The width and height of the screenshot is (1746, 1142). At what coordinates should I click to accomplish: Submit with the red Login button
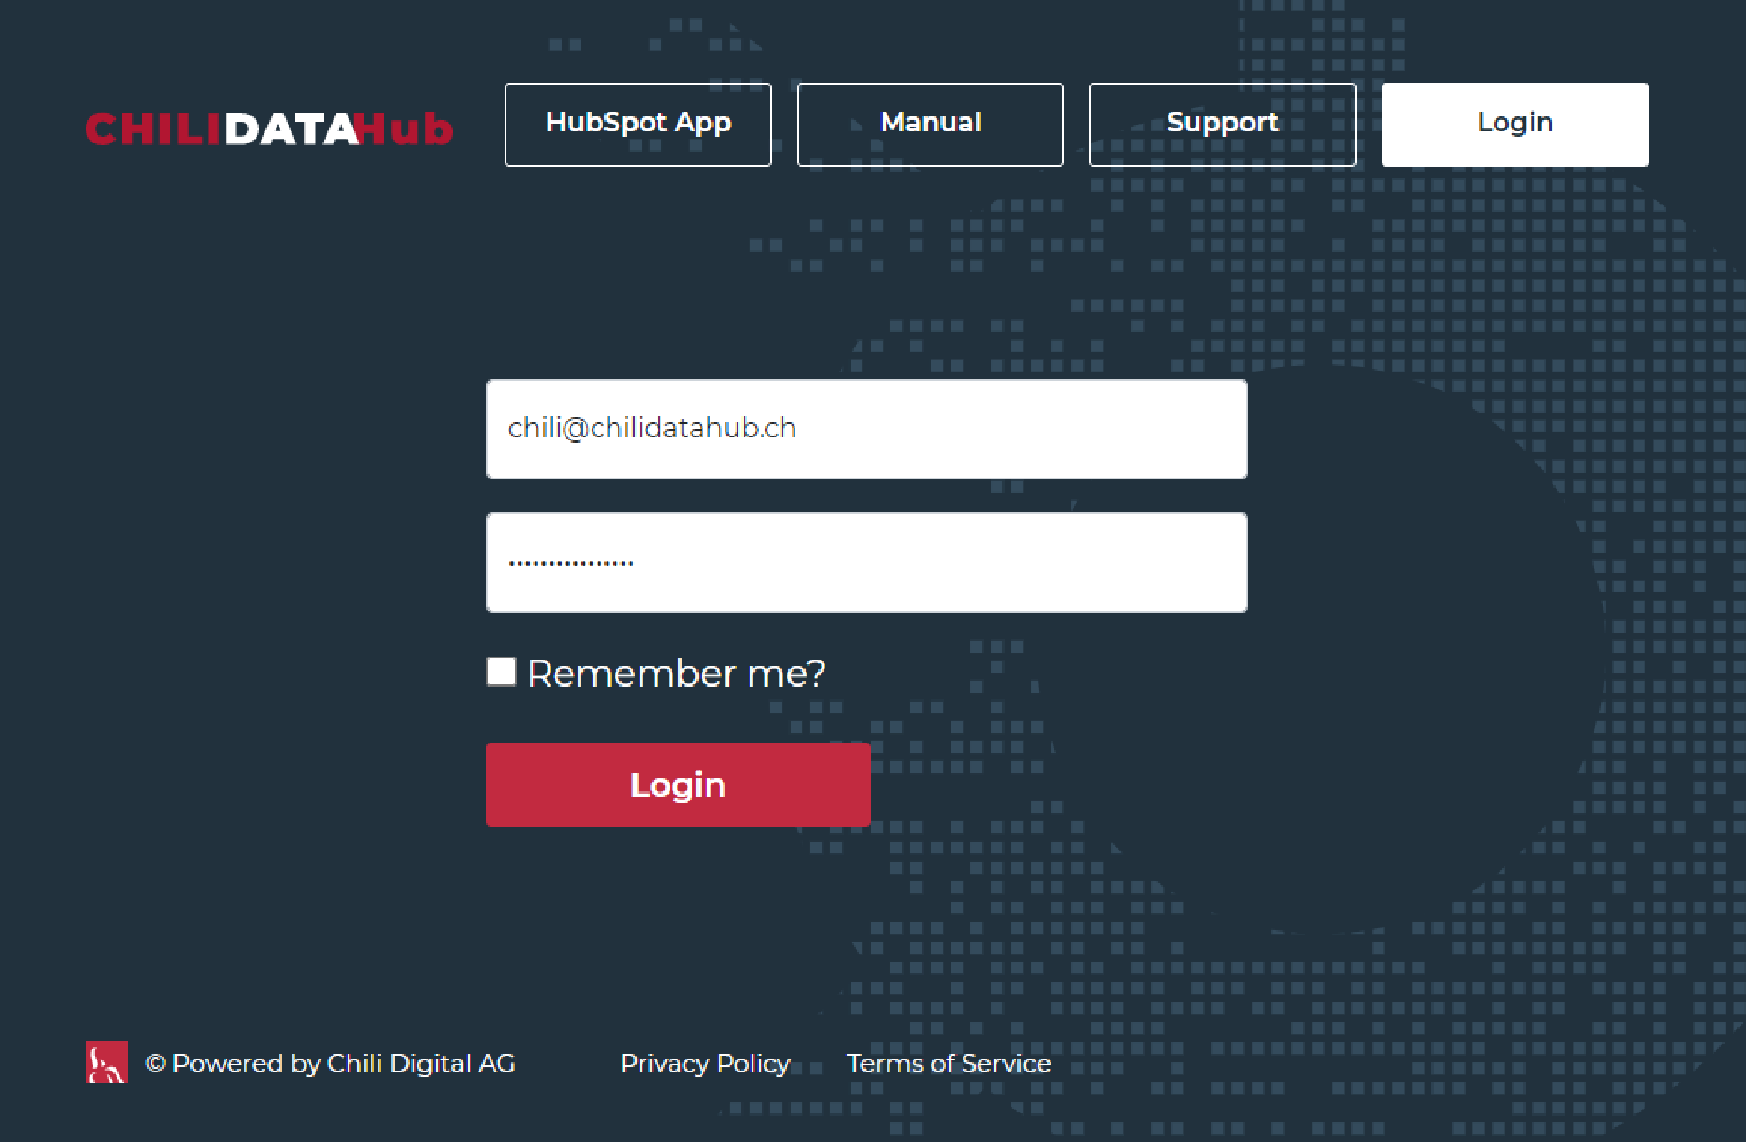tap(678, 785)
